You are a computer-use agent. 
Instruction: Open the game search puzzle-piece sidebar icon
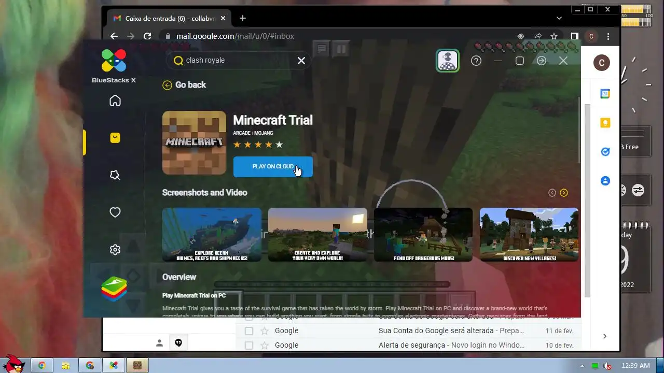click(115, 176)
